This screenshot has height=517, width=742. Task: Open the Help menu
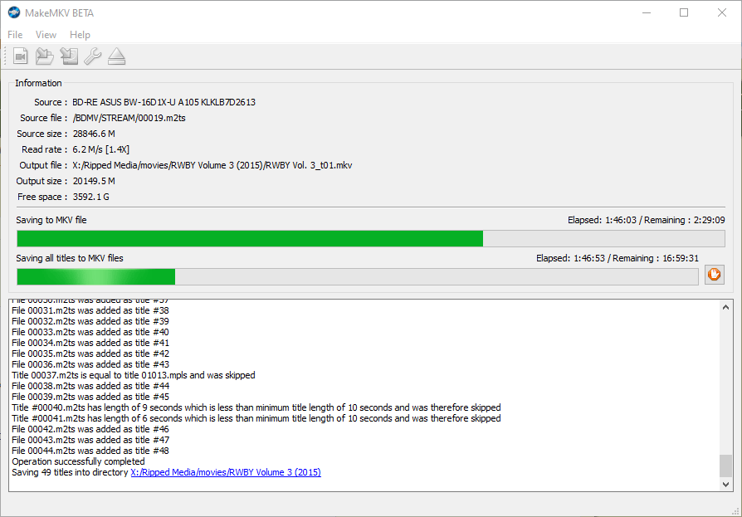(80, 34)
